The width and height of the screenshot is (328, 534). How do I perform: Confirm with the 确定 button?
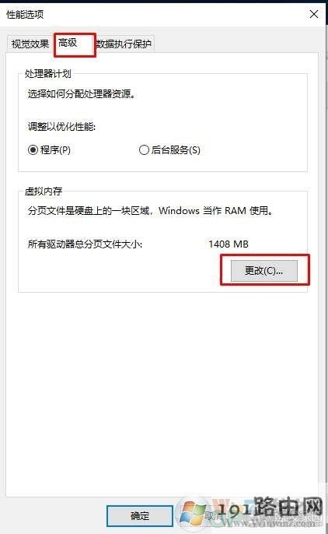coord(140,516)
